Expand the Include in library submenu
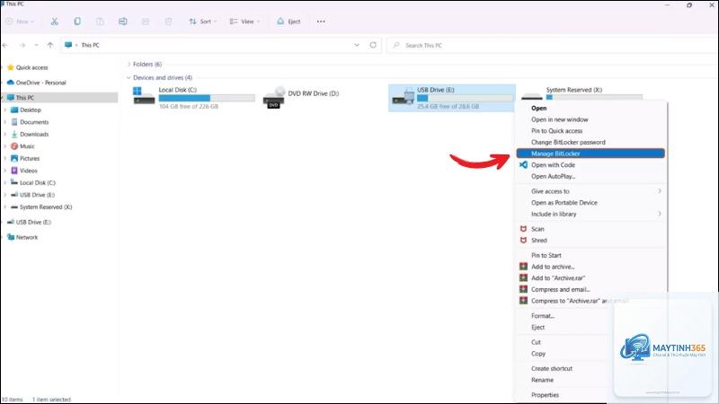 pyautogui.click(x=590, y=214)
